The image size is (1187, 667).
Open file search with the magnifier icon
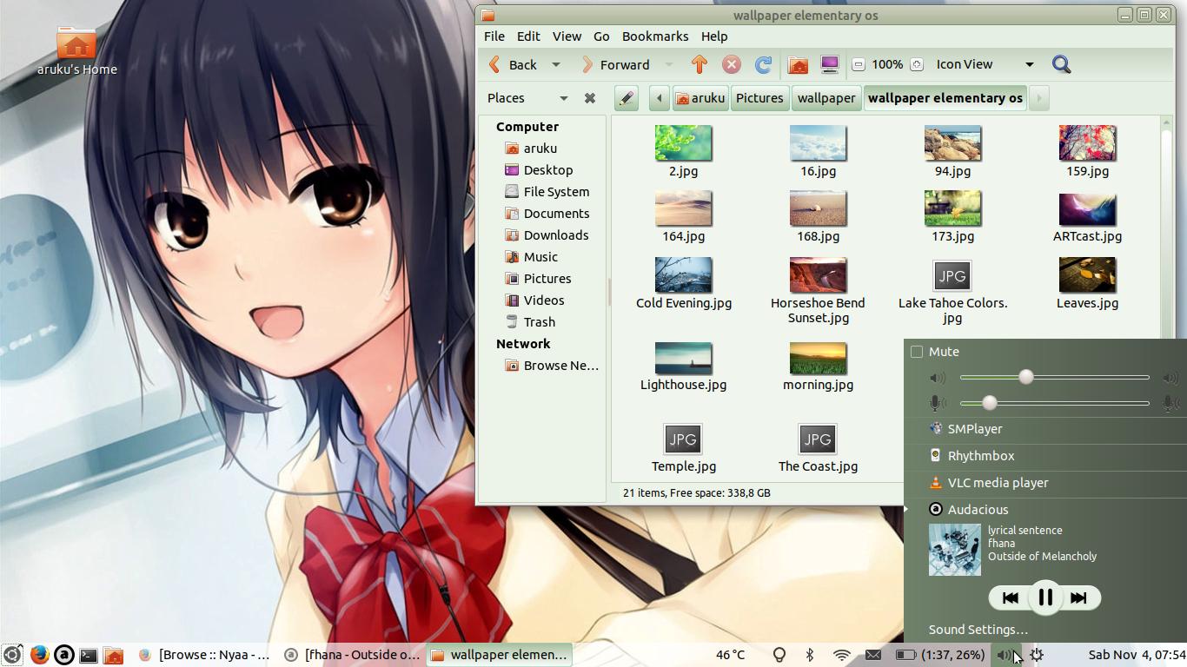pos(1061,64)
